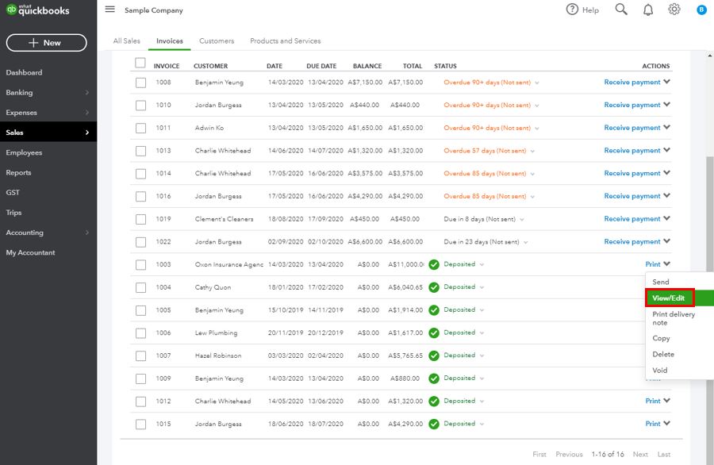Toggle the select-all checkbox in header
This screenshot has width=714, height=465.
tap(140, 63)
